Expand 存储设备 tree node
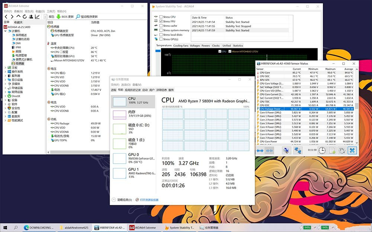 pyautogui.click(x=6, y=88)
